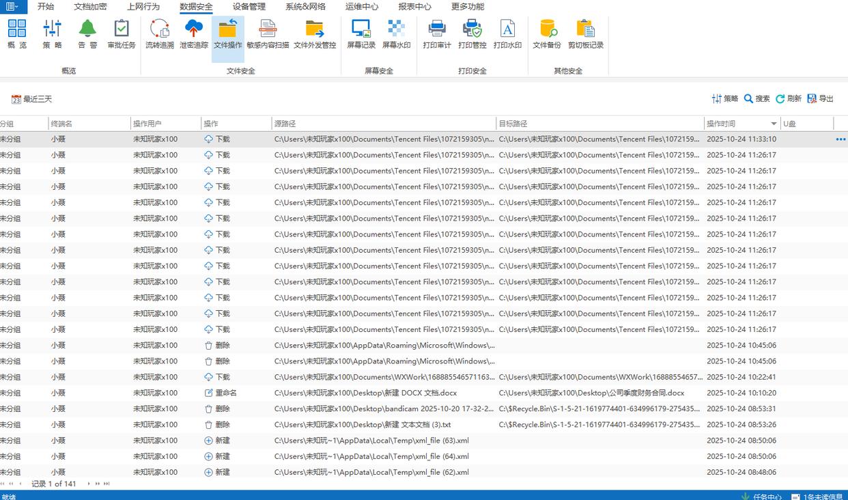
Task: Click the 导出 export button
Action: click(x=820, y=99)
